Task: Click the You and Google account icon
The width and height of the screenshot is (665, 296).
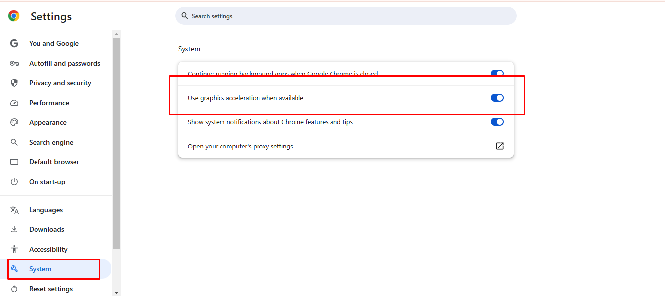Action: point(14,43)
